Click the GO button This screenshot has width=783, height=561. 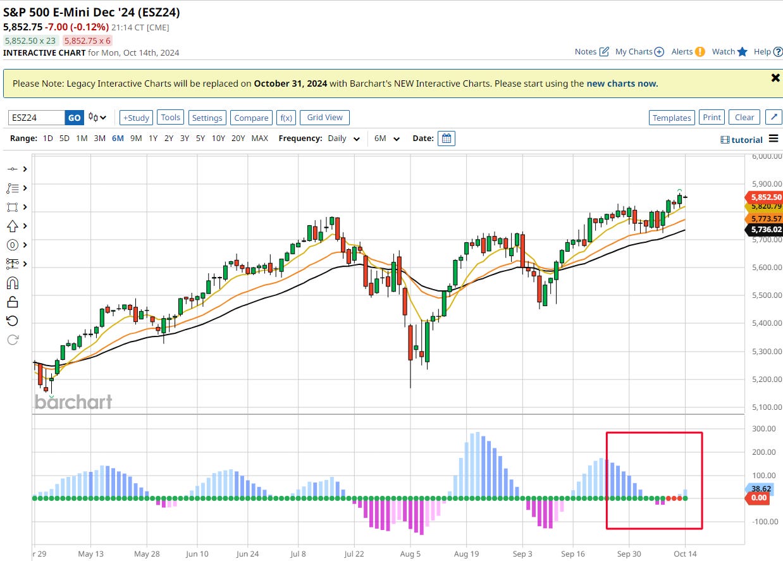[x=75, y=118]
